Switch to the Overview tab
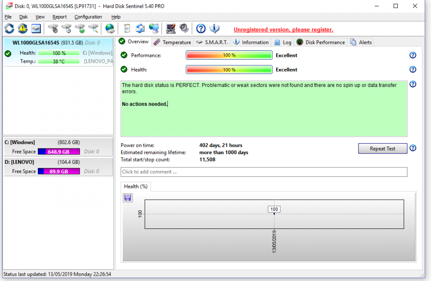Viewport: 431px width, 281px height. coord(134,42)
